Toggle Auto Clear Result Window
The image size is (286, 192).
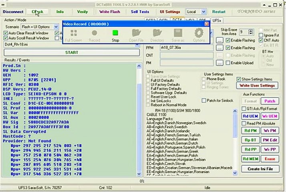[6, 33]
